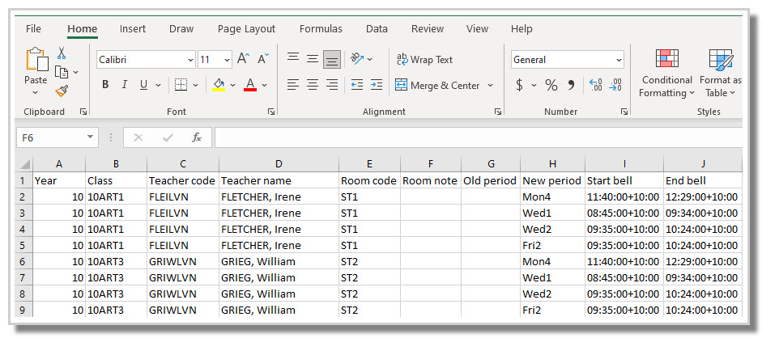Align text left

(292, 86)
